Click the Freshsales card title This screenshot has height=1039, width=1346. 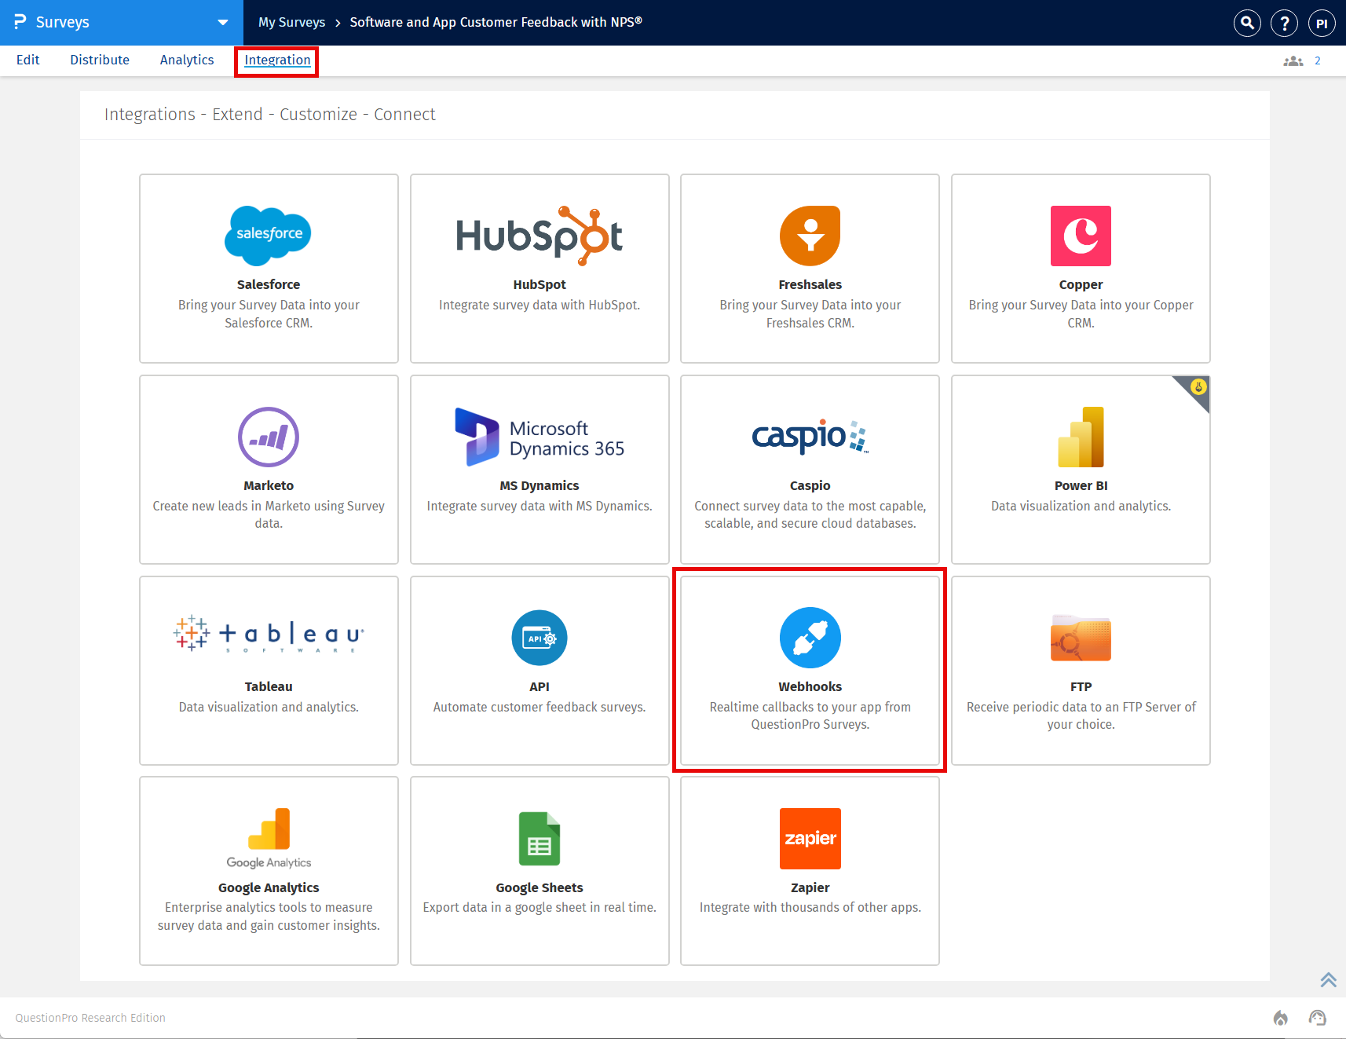810,284
